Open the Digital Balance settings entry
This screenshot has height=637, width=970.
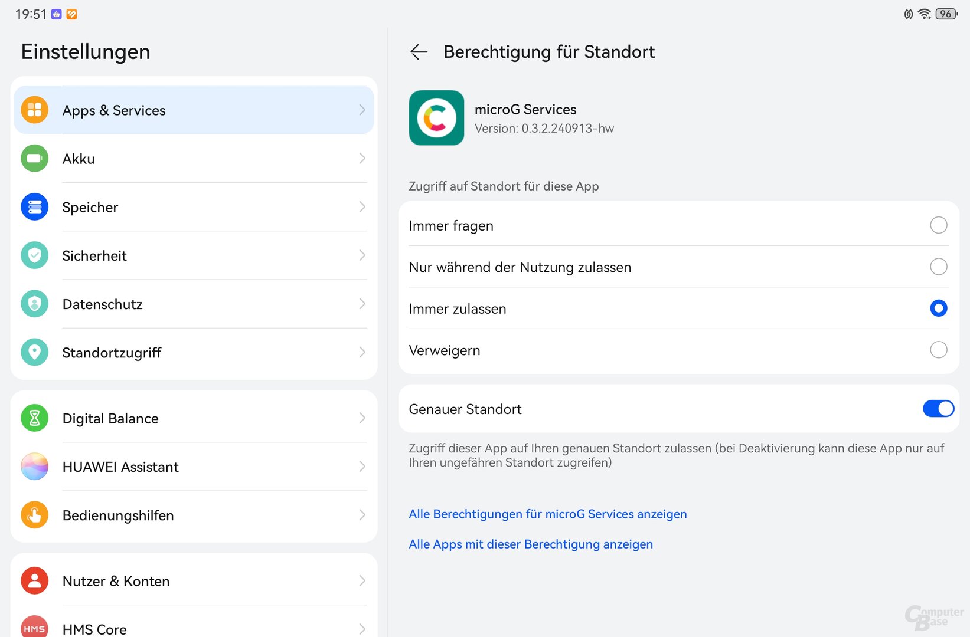[x=194, y=418]
